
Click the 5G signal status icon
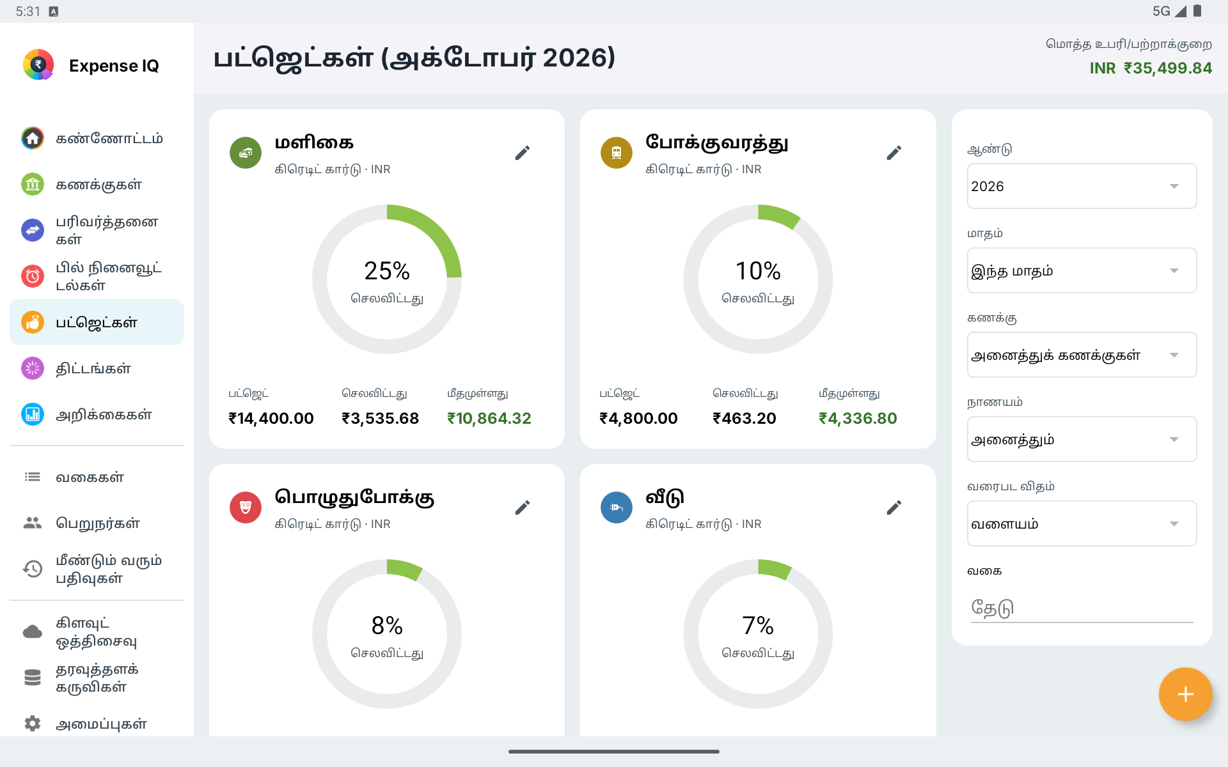click(1169, 11)
